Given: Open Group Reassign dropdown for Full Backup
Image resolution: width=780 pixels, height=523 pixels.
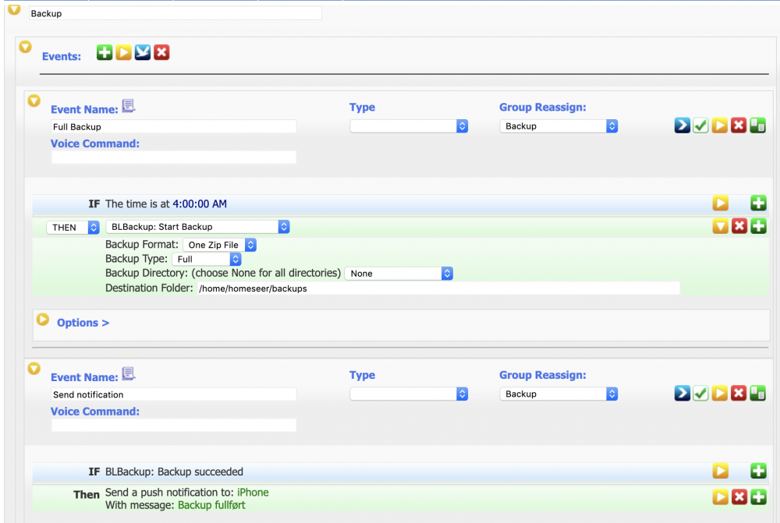Looking at the screenshot, I should 558,126.
